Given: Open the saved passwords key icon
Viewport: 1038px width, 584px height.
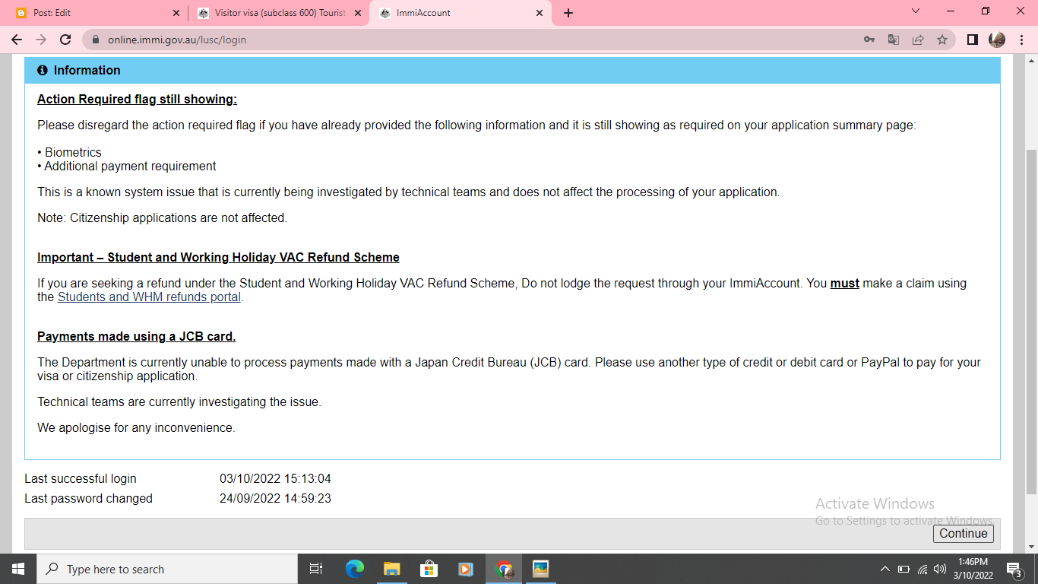Looking at the screenshot, I should point(869,40).
